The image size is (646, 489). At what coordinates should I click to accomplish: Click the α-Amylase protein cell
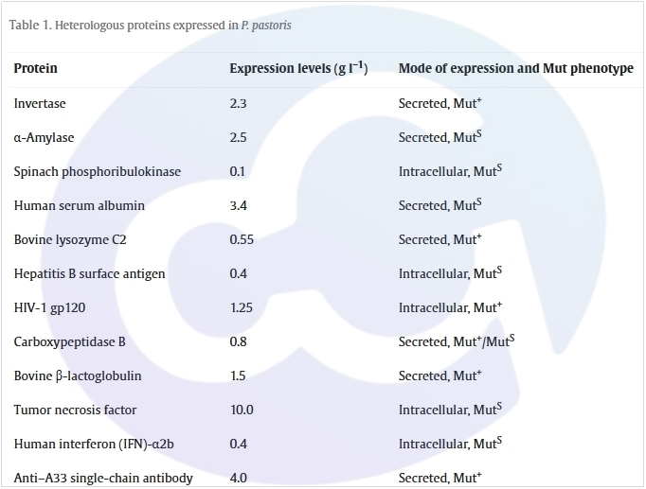coord(44,137)
